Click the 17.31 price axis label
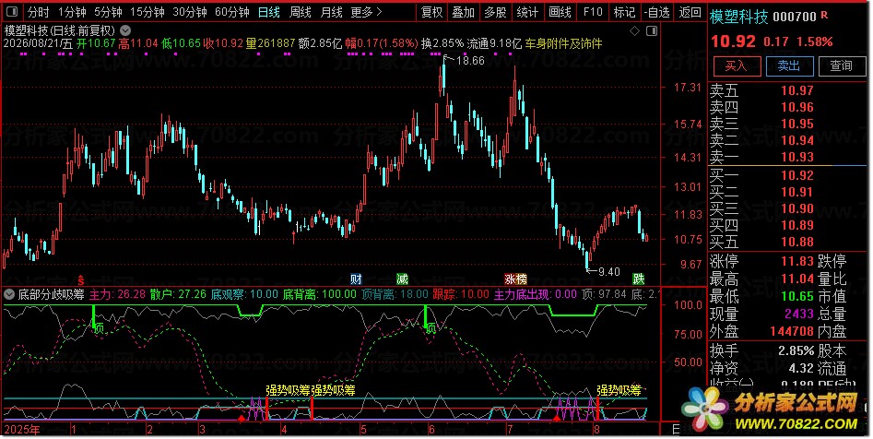873x439 pixels. coord(688,88)
